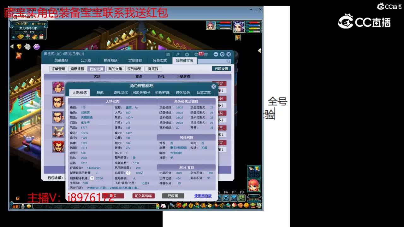Viewport: 404px width, 227px height.
Task: Click the treasure chest icon in the bottom toolbar
Action: coord(179,206)
